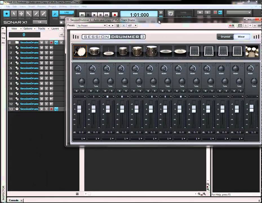
Task: Open the Trk tab in the Inspector strip
Action: pyautogui.click(x=3, y=38)
